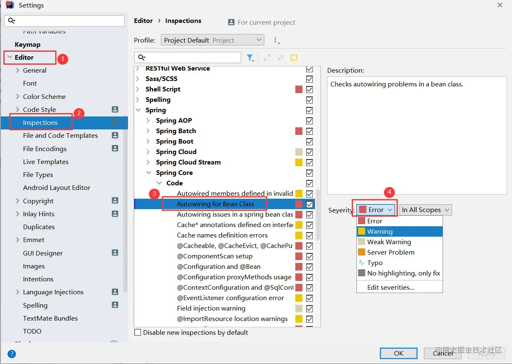This screenshot has height=364, width=512.
Task: Open the TextMate Bundles settings
Action: tap(50, 318)
